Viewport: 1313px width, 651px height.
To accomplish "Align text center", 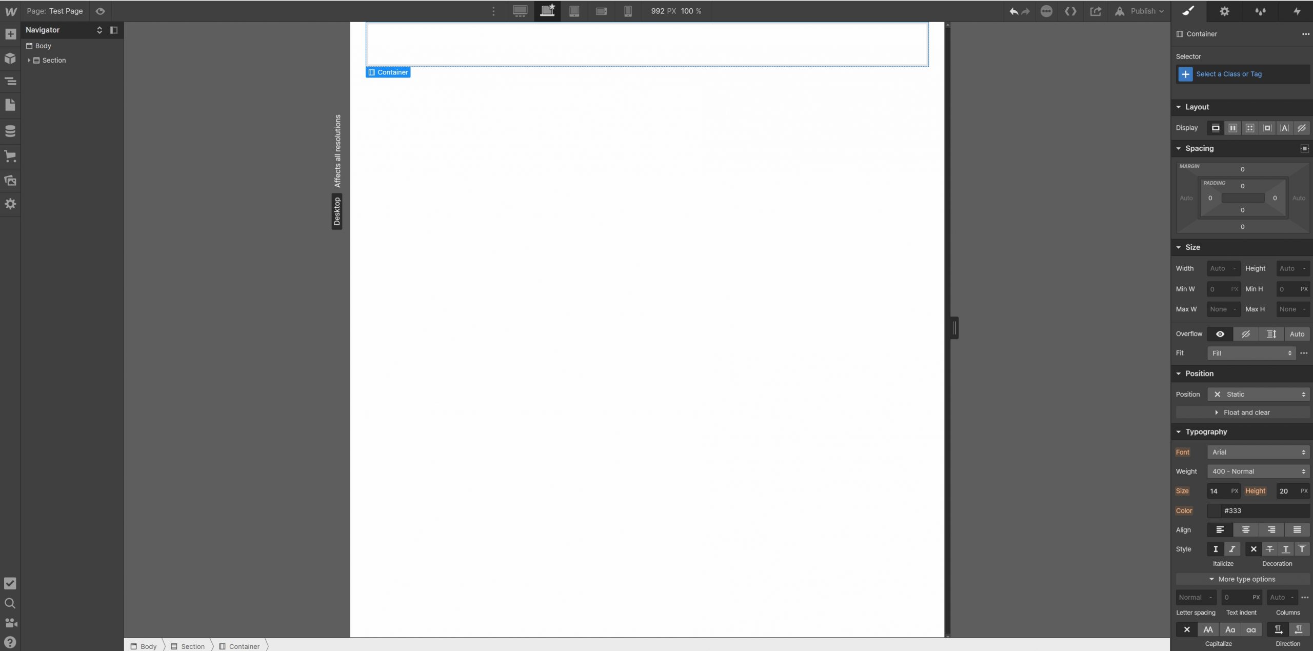I will click(1246, 530).
